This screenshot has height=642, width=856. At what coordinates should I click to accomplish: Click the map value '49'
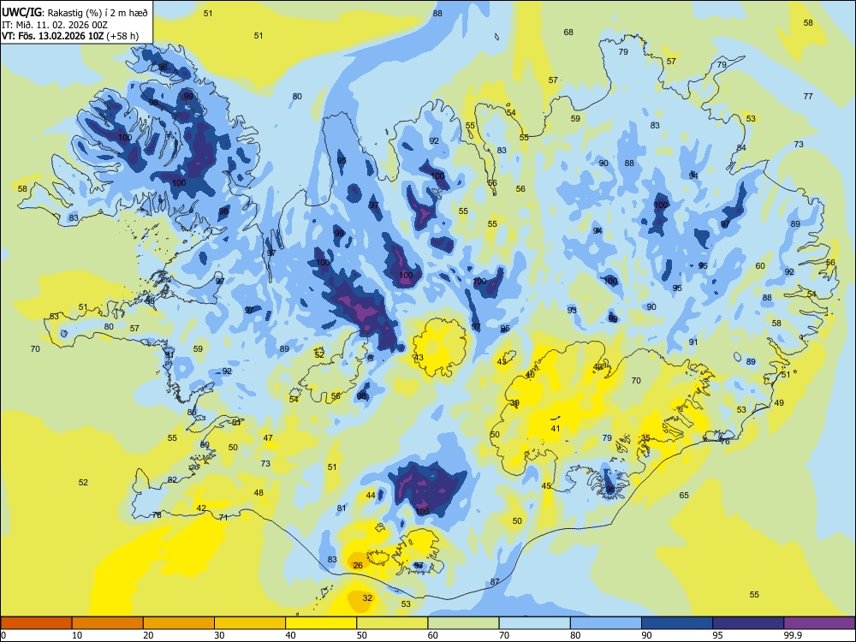click(779, 403)
